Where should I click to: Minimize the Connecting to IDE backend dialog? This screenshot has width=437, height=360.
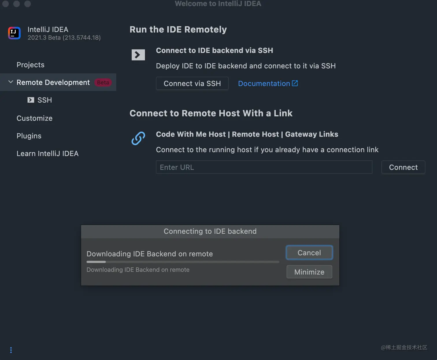(309, 272)
